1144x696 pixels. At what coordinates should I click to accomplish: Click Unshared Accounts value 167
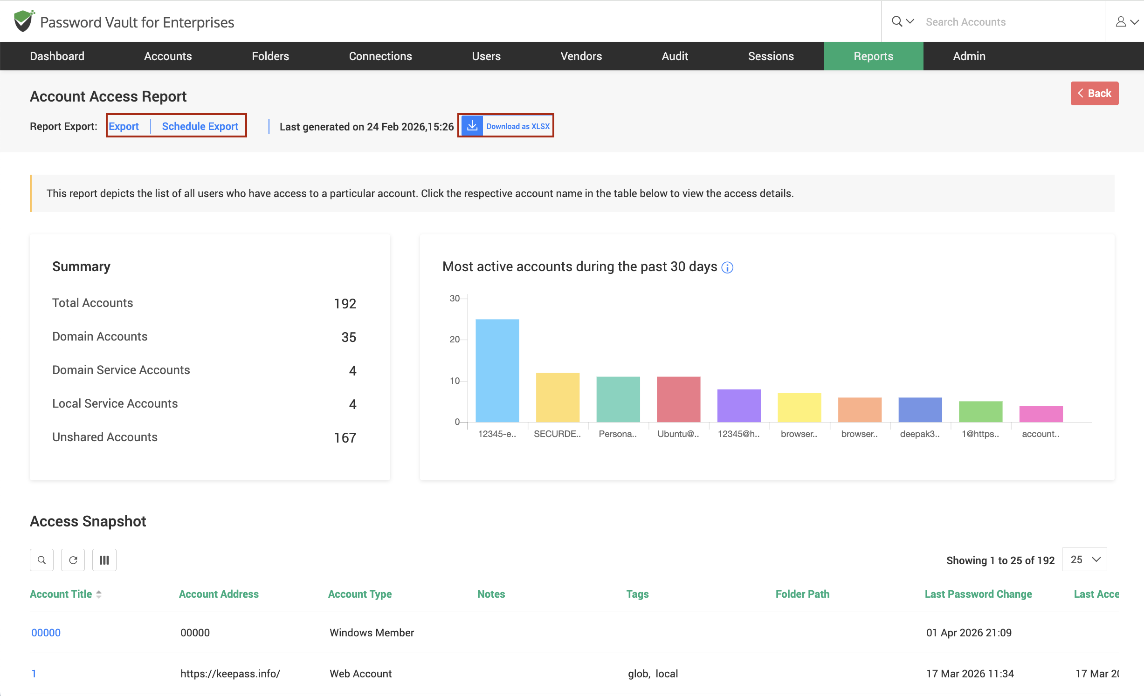coord(345,438)
